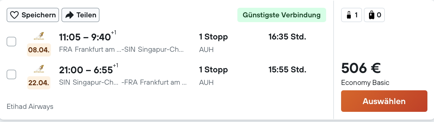Click the checked baggage suitcase icon
This screenshot has height=122, width=434.
click(x=372, y=15)
